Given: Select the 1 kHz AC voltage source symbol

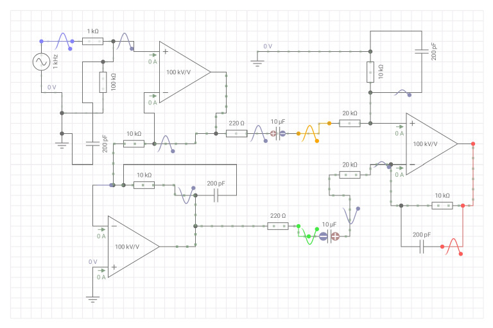Looking at the screenshot, I should tap(42, 61).
